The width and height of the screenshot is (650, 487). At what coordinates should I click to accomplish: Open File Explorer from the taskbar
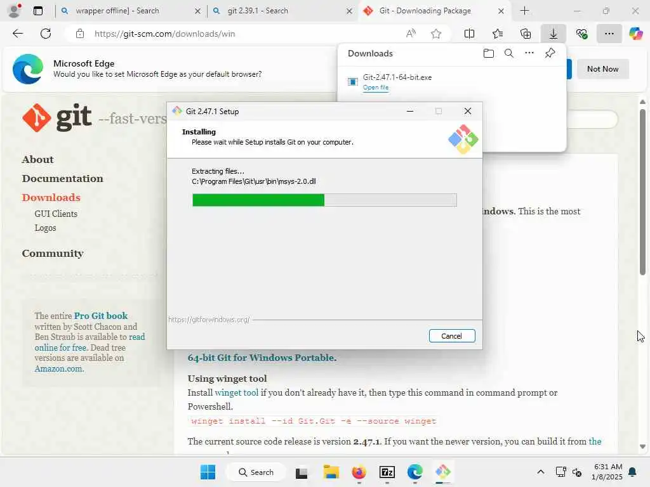coord(331,472)
